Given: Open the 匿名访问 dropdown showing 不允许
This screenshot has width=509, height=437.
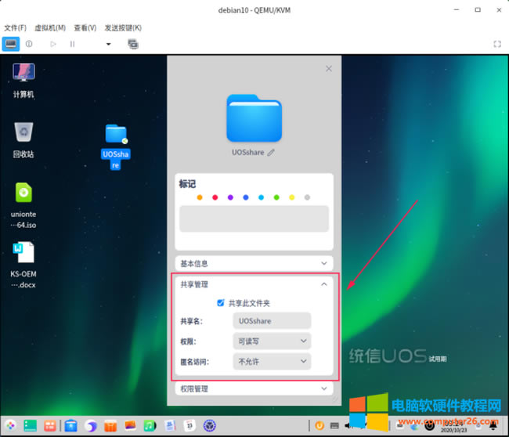Looking at the screenshot, I should [272, 361].
